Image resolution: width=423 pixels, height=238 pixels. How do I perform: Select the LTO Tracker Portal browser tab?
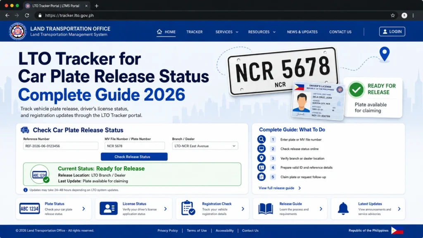[56, 6]
